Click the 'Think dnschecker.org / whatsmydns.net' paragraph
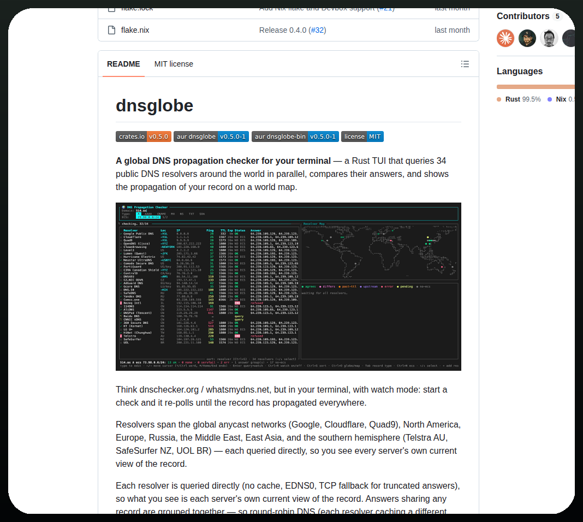The width and height of the screenshot is (583, 522). 282,396
